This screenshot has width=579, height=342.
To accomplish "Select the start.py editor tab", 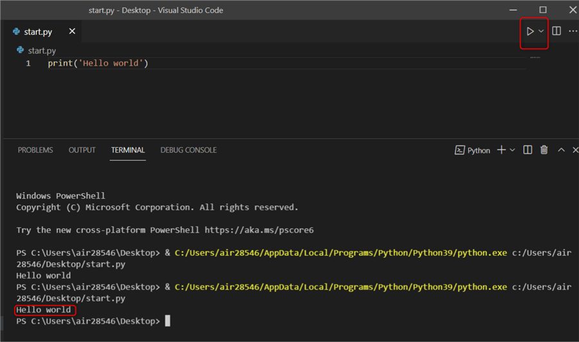I will tap(39, 32).
